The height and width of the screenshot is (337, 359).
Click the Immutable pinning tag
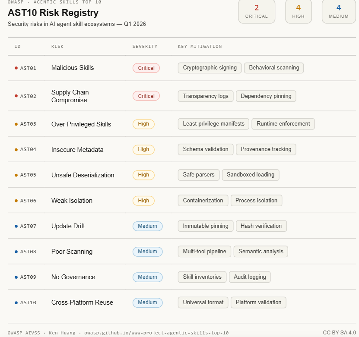[x=206, y=226]
